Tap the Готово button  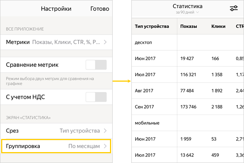[x=100, y=9]
